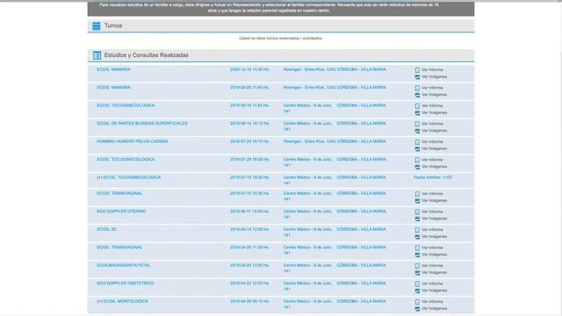Viewport: 562px width, 316px height.
Task: Open report icon for ECO DOPPLER OBSTETRICO
Action: pyautogui.click(x=417, y=284)
